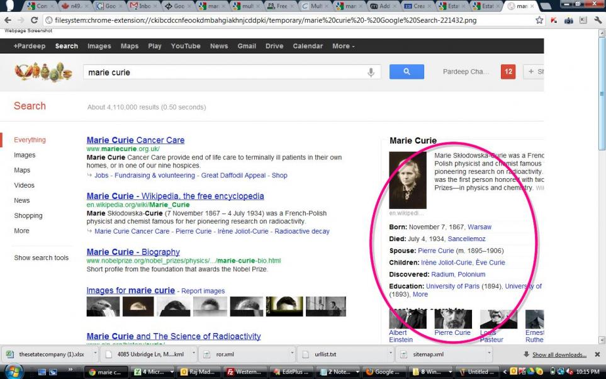Click the Chrome forward arrow
The width and height of the screenshot is (606, 379).
point(21,20)
